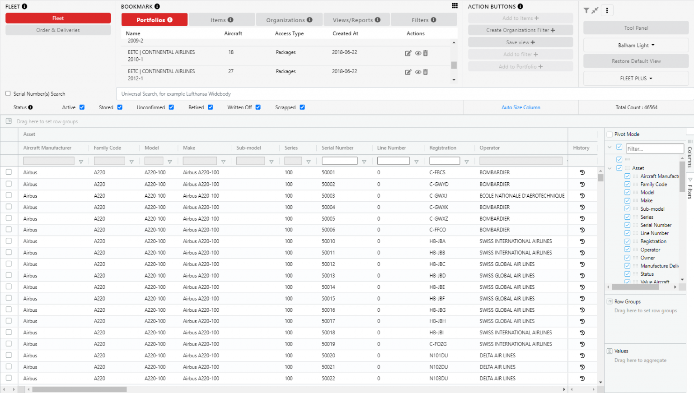Uncheck the Retired status checkbox
Image resolution: width=694 pixels, height=393 pixels.
click(x=210, y=107)
